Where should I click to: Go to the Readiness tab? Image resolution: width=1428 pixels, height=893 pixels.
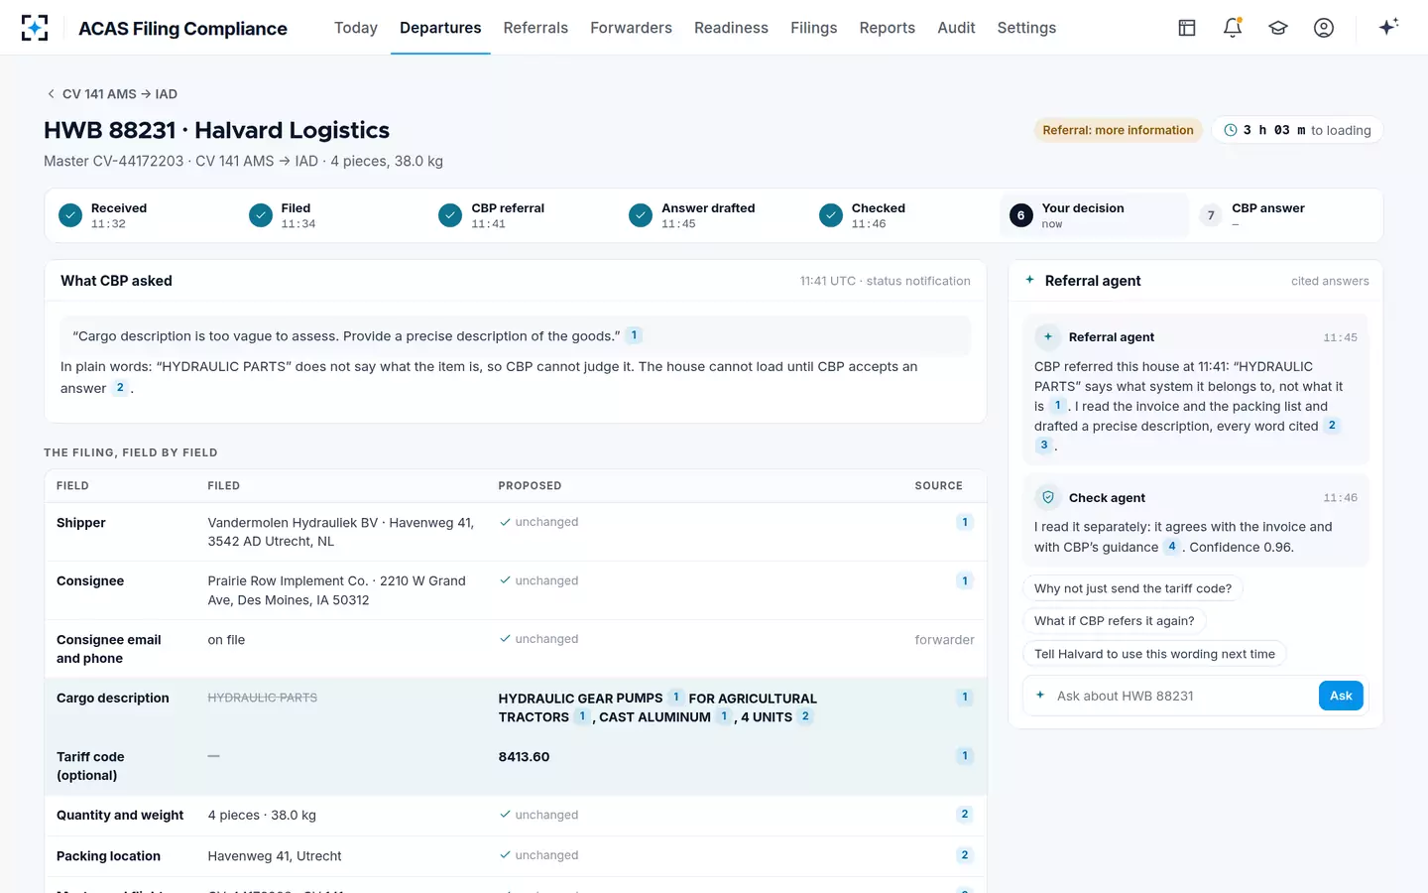tap(731, 28)
